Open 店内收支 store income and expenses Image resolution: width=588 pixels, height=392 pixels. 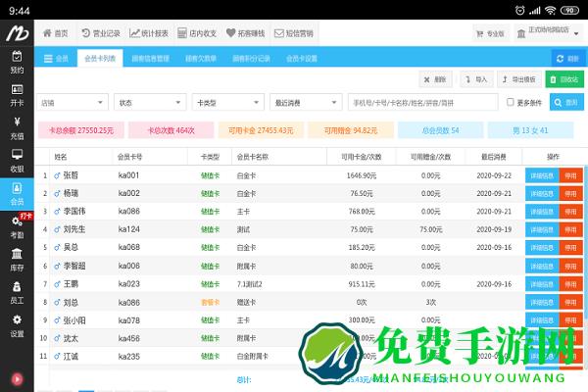point(197,33)
